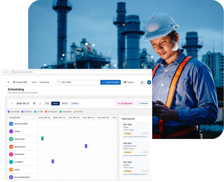
Task: Go to previous week with left chevron
Action: [x=12, y=104]
